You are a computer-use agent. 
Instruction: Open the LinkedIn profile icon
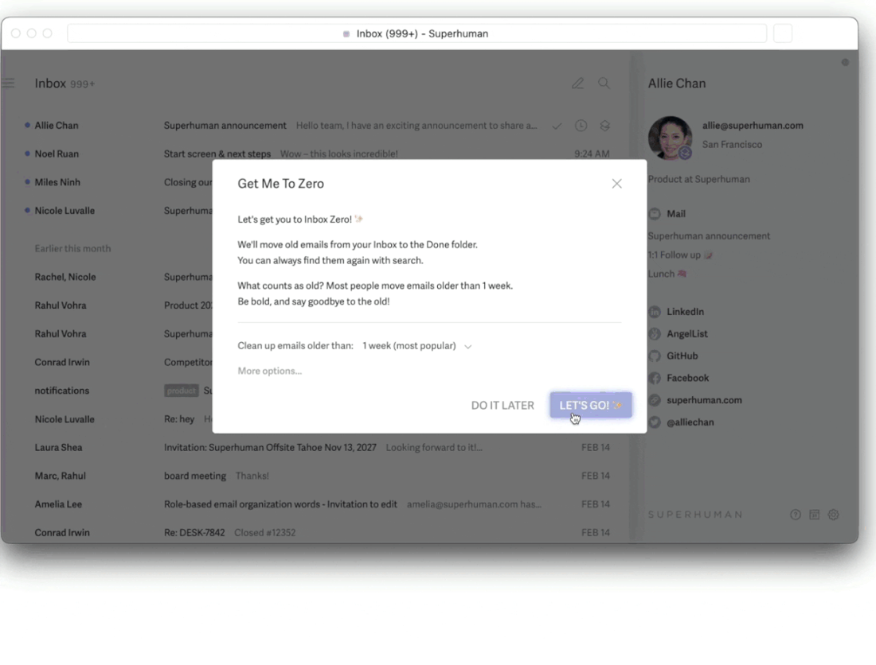pos(654,312)
